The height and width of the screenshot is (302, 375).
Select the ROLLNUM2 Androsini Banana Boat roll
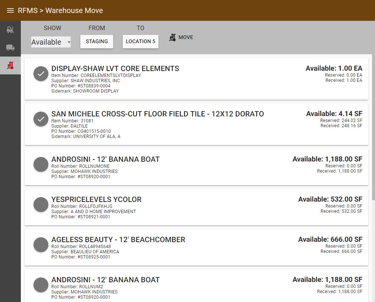point(41,285)
